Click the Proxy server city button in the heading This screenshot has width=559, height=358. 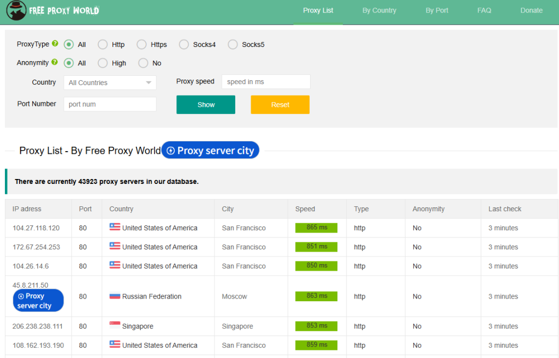tap(210, 151)
